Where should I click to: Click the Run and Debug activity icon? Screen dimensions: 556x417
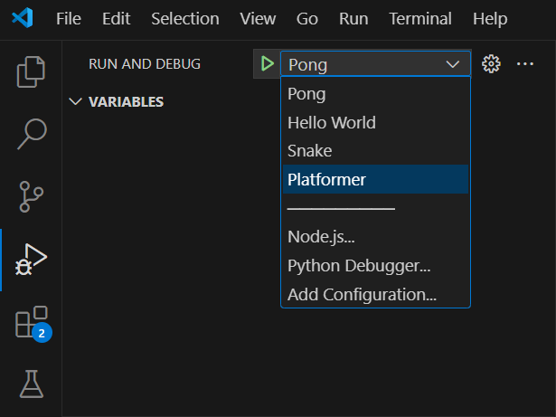[31, 260]
